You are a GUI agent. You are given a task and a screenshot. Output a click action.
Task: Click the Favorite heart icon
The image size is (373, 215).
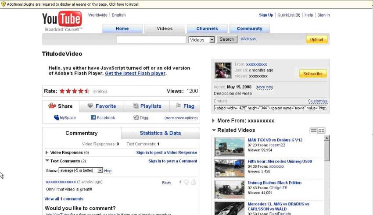click(x=90, y=106)
